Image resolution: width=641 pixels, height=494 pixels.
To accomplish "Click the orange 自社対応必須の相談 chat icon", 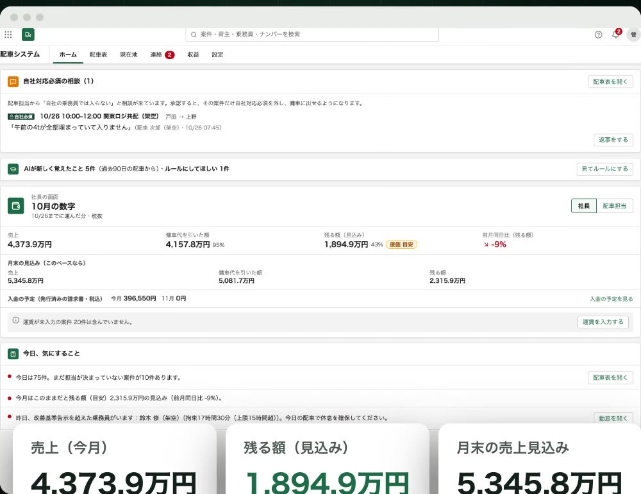I will (x=13, y=81).
